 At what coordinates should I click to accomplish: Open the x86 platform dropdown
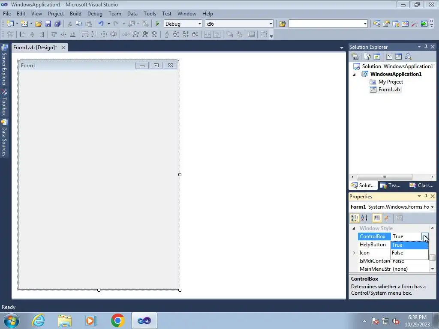point(271,24)
